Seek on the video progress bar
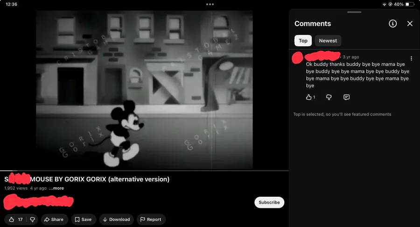 click(144, 170)
